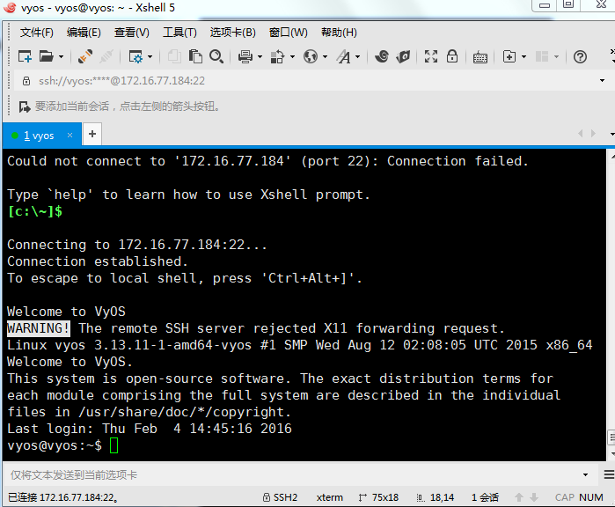615x507 pixels.
Task: Expand the font settings dropdown arrow
Action: click(357, 56)
